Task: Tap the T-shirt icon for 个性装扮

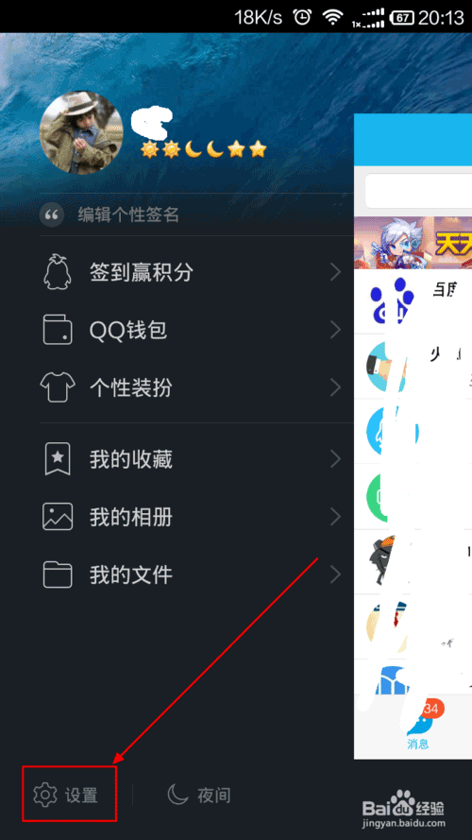Action: (x=58, y=386)
